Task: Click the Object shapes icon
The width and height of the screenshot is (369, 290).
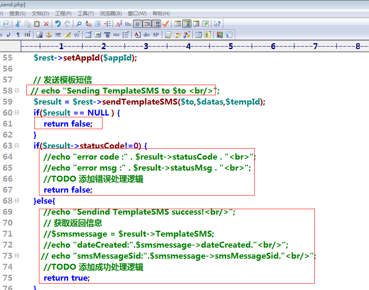Action: 187,35
